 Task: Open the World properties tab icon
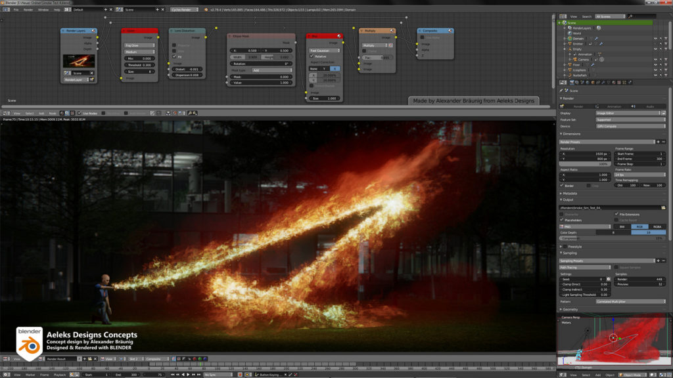tap(588, 82)
